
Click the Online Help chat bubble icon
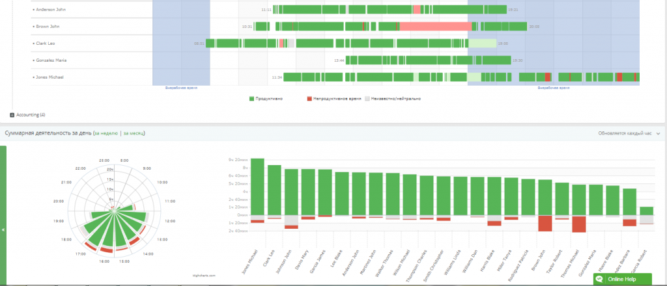(601, 279)
